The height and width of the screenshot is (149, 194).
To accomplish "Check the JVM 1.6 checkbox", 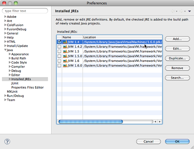I will (x=59, y=61).
